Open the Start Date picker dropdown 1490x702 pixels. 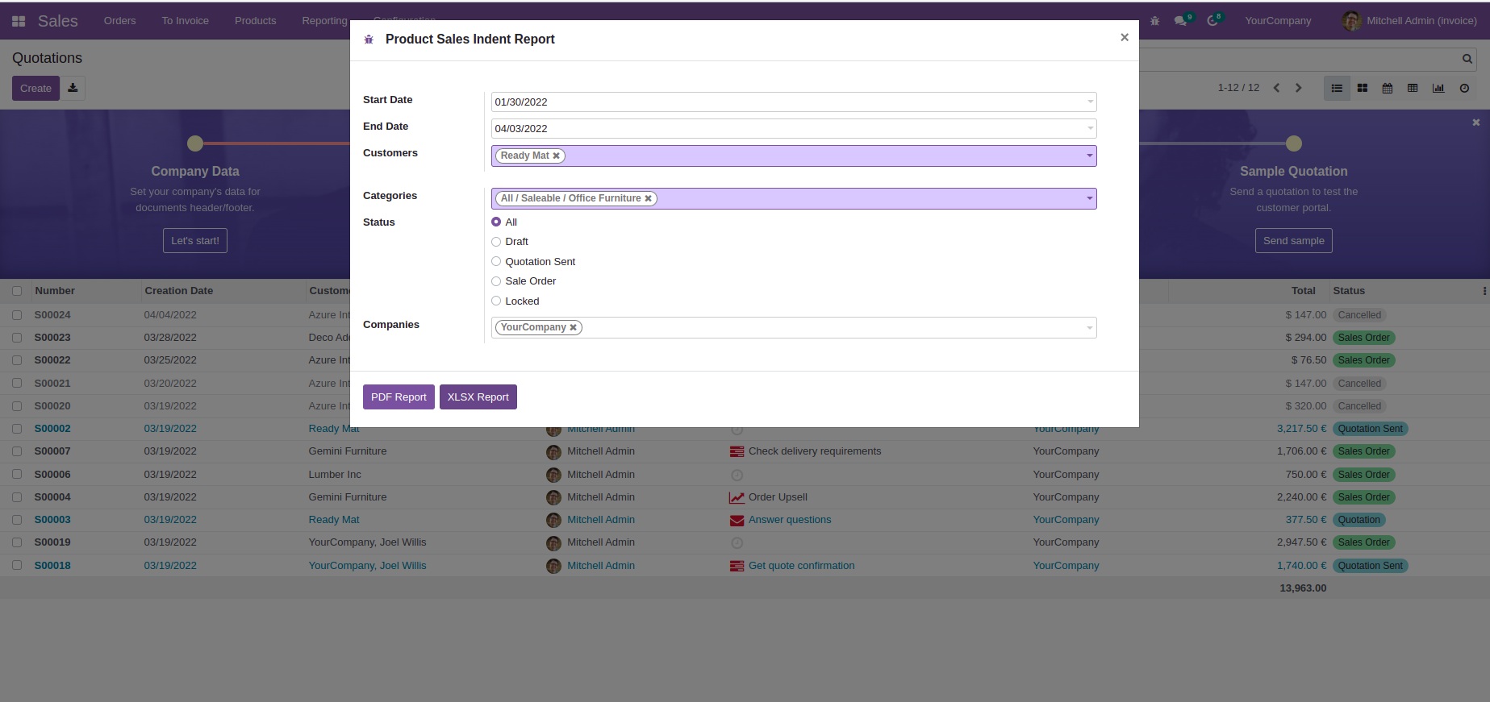(1089, 102)
